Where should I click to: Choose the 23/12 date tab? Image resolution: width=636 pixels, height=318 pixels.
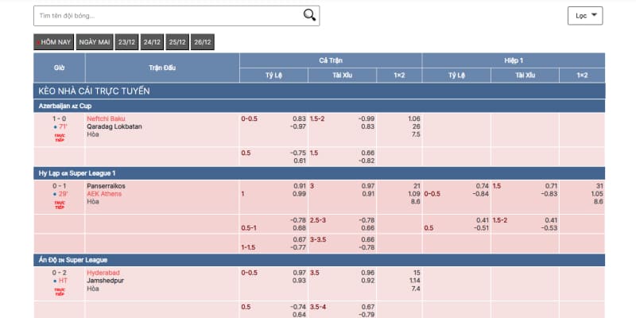tap(126, 42)
